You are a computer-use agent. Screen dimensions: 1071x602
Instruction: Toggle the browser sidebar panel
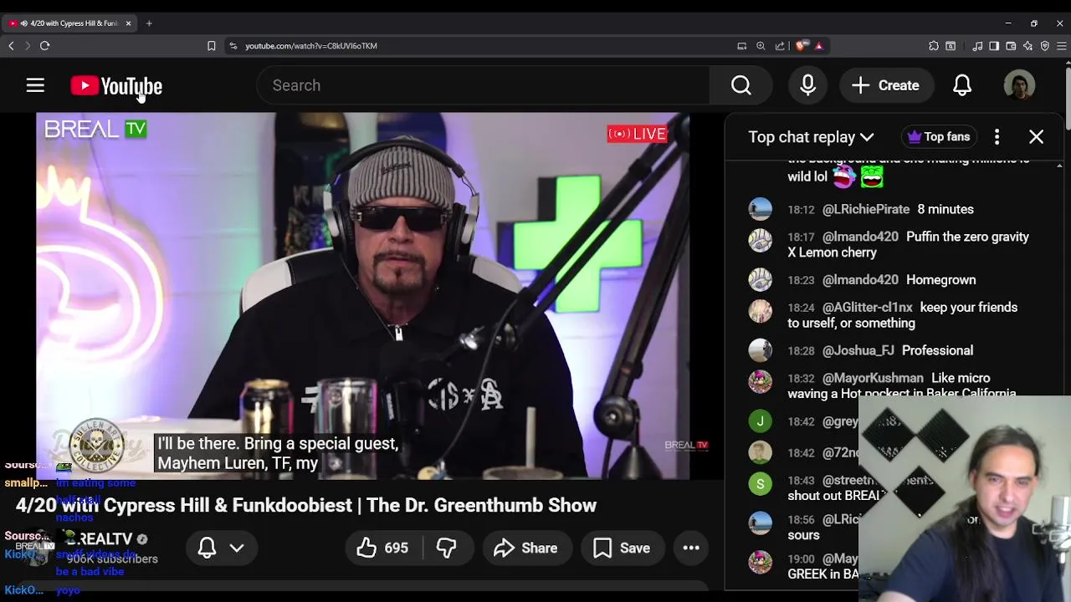click(994, 46)
